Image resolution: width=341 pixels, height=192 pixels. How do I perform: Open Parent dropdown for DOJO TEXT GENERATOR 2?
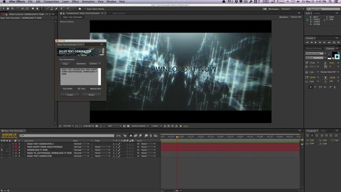pos(148,144)
